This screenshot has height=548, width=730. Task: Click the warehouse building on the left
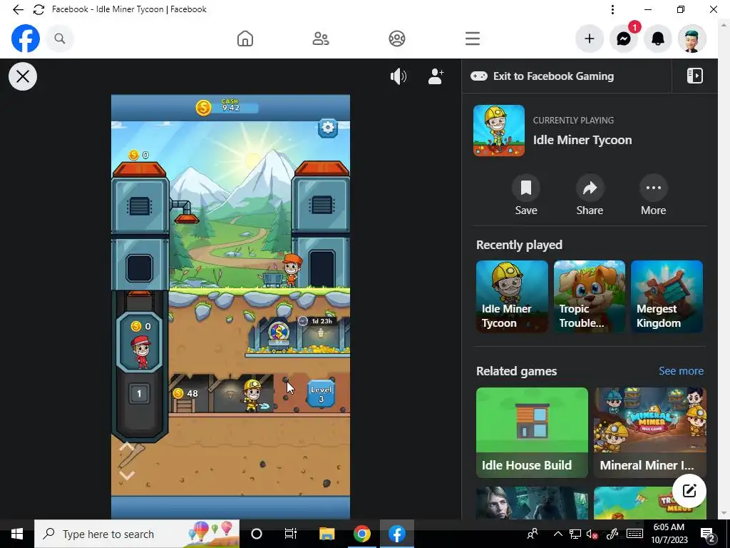[140, 226]
